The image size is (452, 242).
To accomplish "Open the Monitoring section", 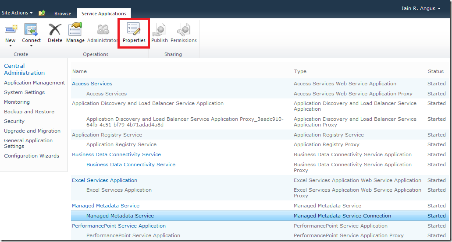I will click(17, 102).
